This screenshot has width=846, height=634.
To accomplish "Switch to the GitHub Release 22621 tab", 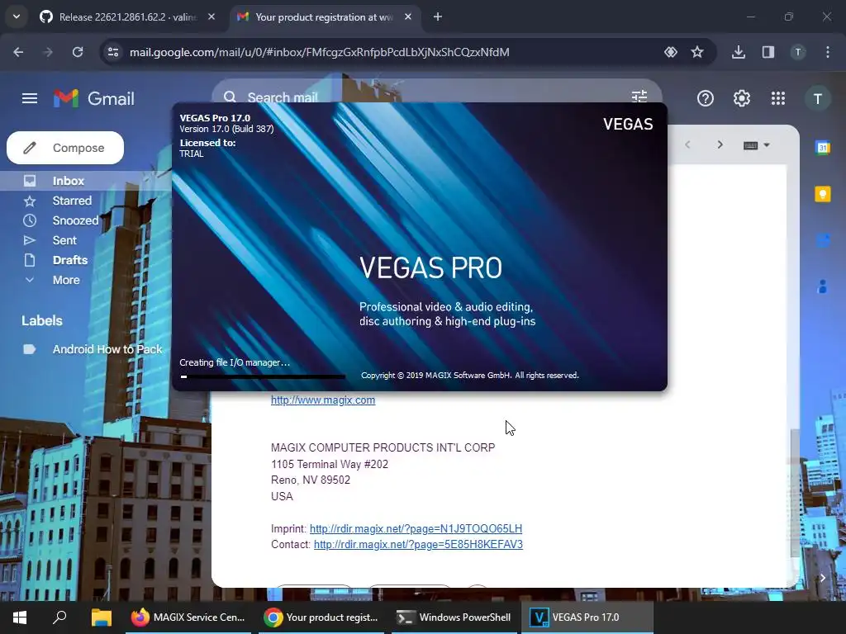I will click(x=127, y=17).
